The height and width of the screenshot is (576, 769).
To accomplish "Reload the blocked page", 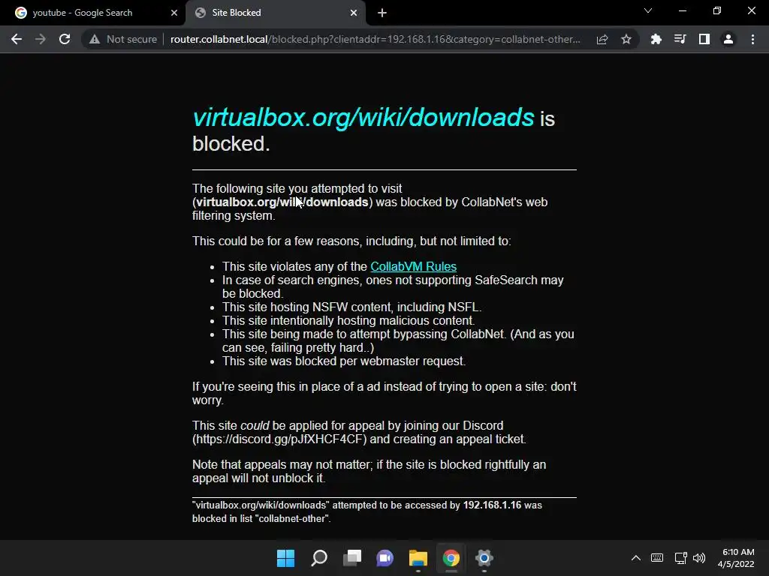I will [65, 39].
